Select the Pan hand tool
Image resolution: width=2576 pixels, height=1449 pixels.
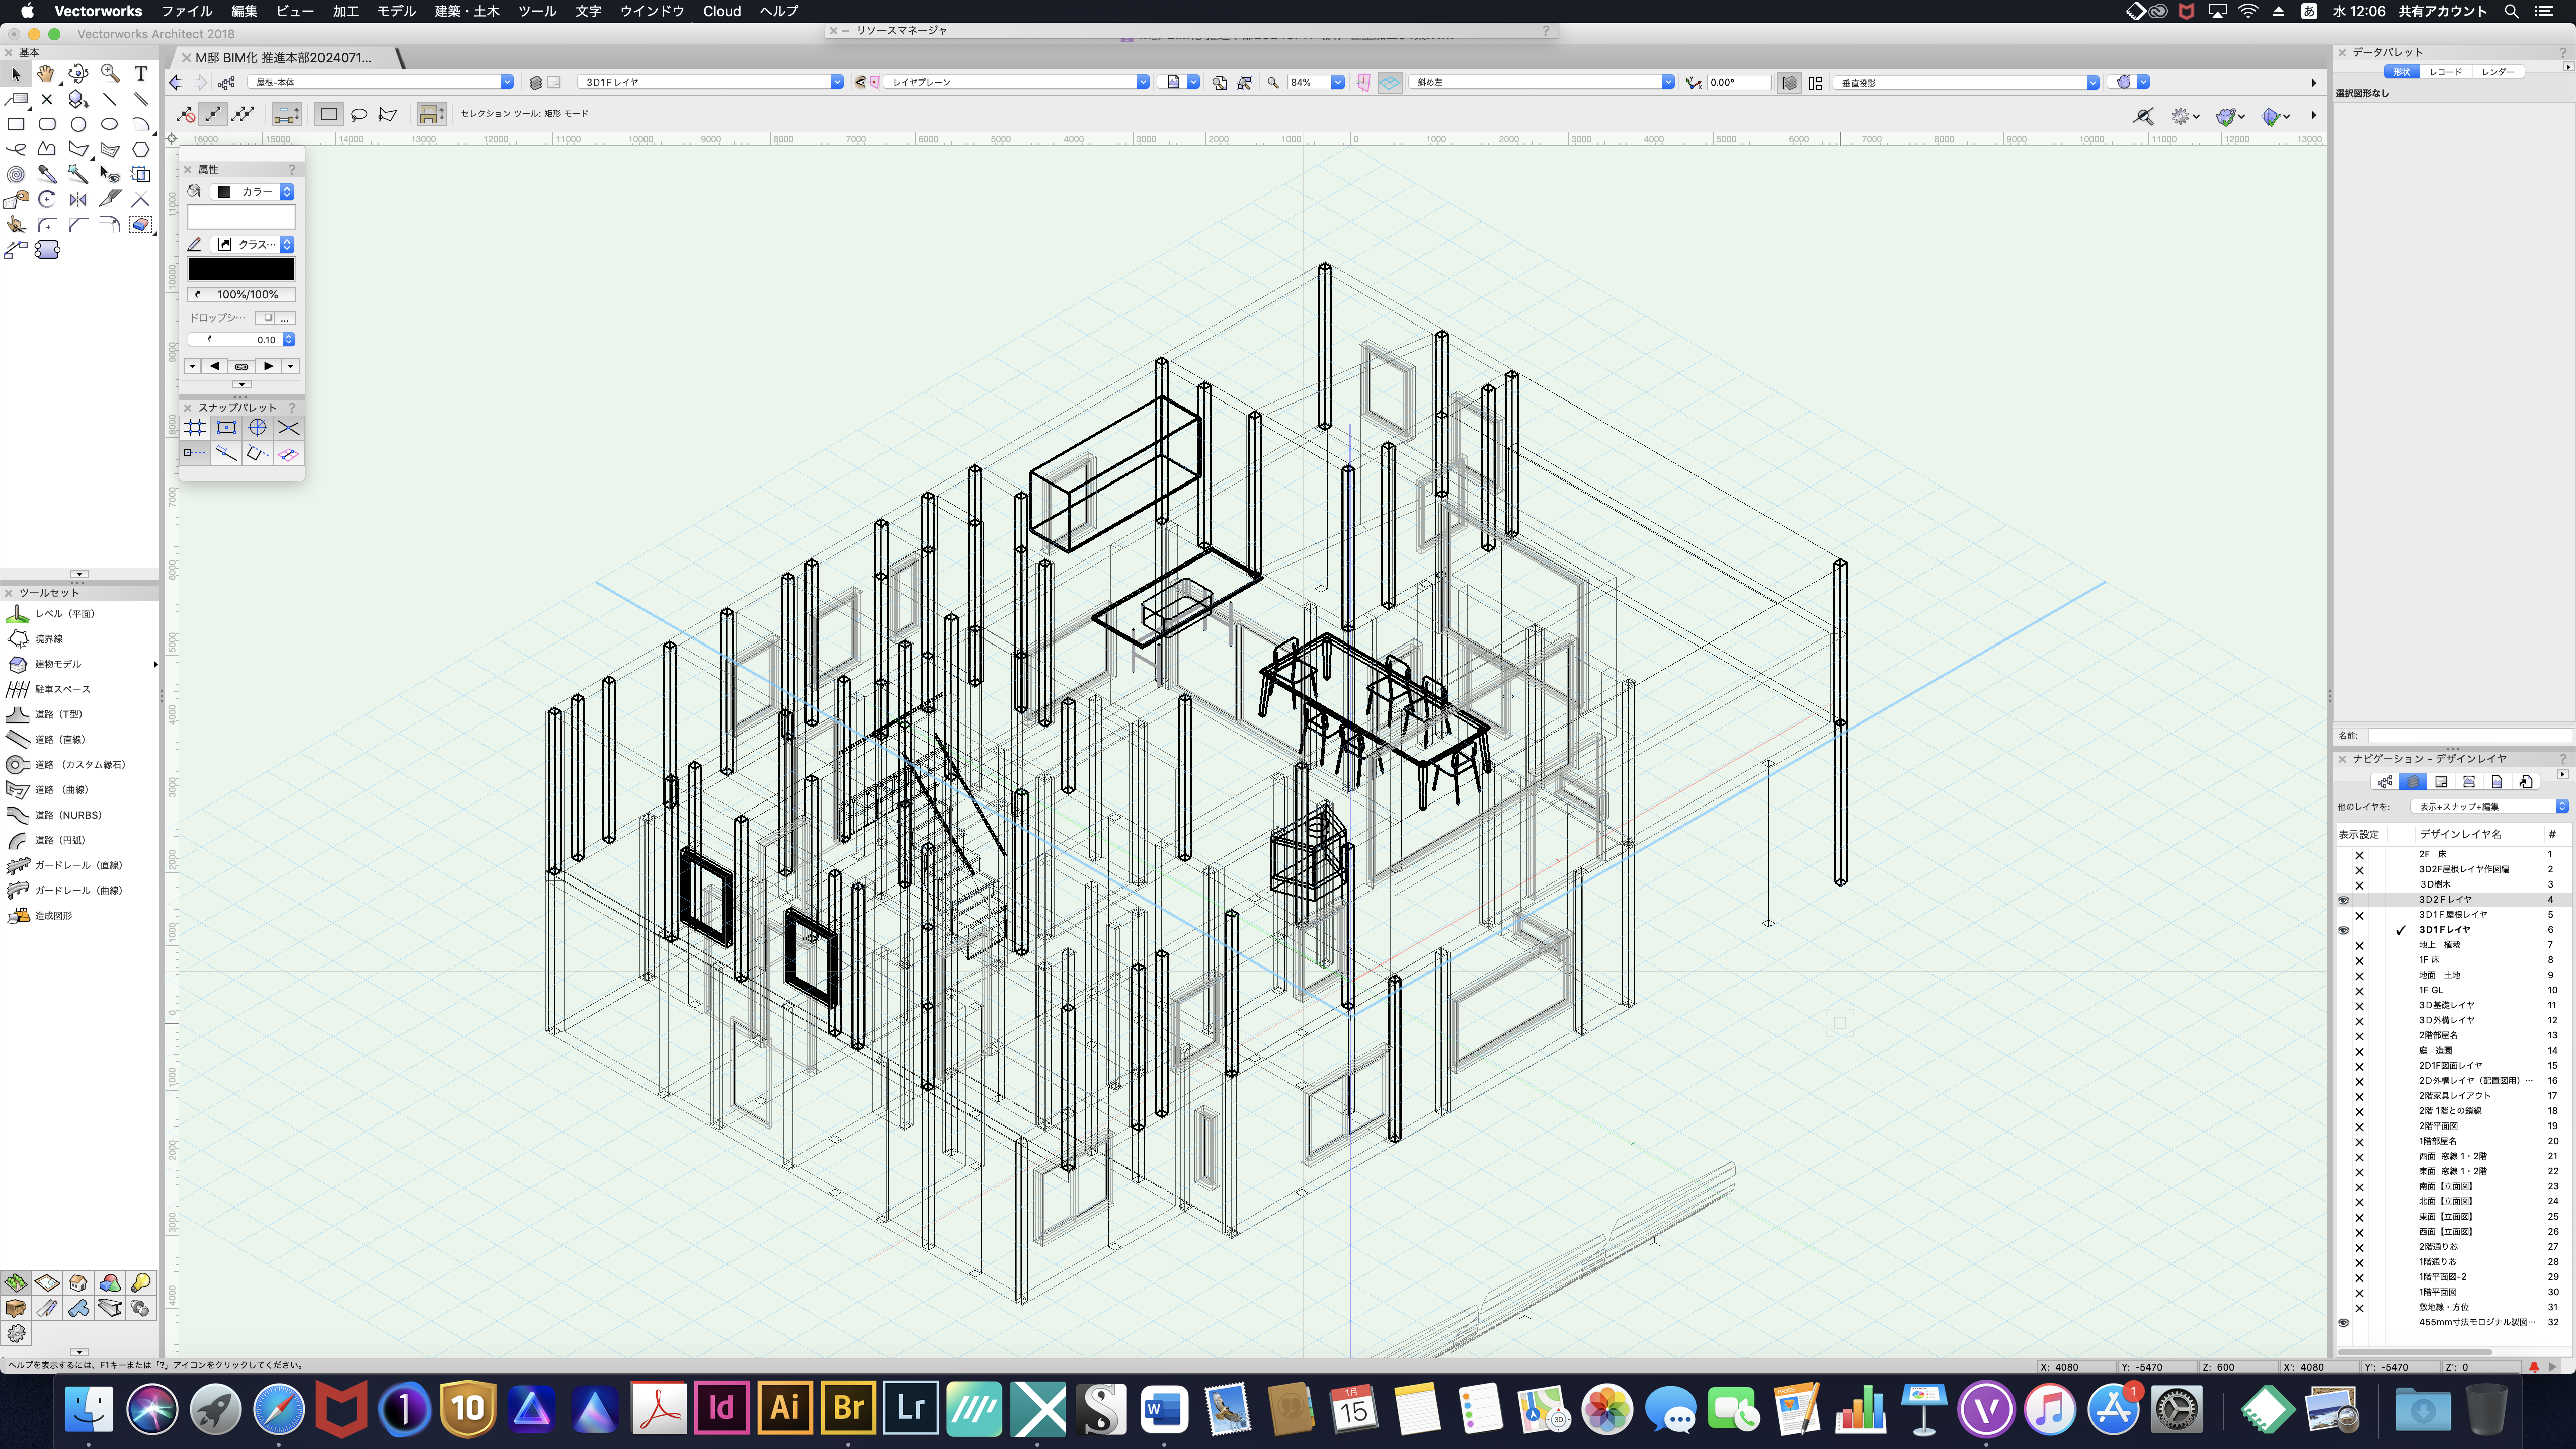coord(46,74)
